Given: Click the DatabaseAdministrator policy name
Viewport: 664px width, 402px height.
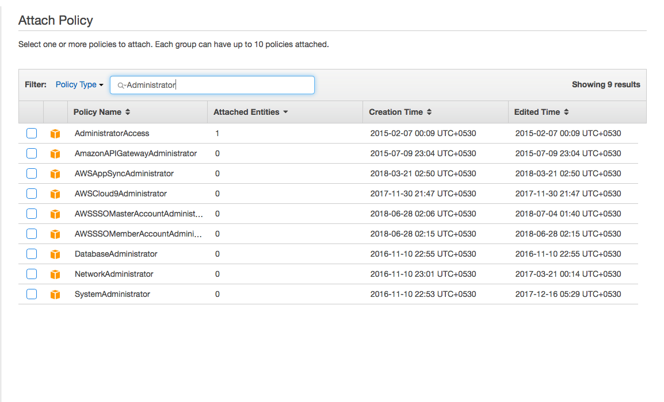Looking at the screenshot, I should pos(116,254).
